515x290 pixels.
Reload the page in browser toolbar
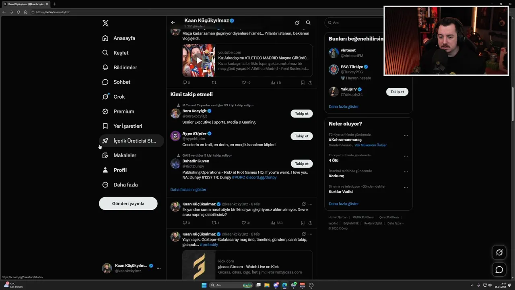[x=19, y=12]
